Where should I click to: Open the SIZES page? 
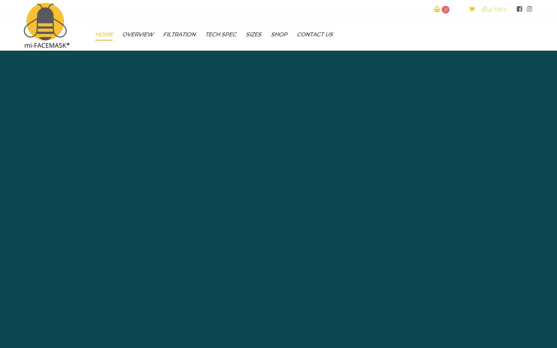pyautogui.click(x=253, y=34)
